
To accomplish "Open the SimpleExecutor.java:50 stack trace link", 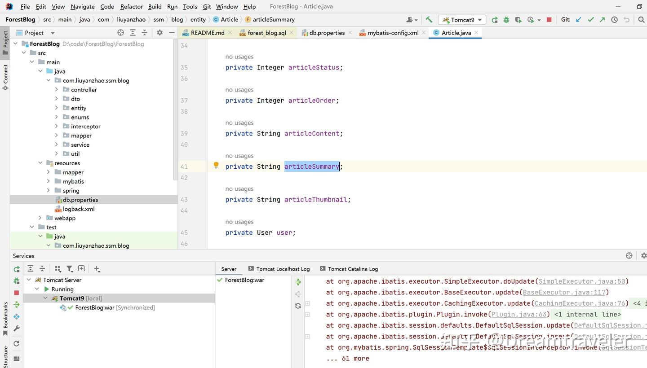I will [x=581, y=281].
